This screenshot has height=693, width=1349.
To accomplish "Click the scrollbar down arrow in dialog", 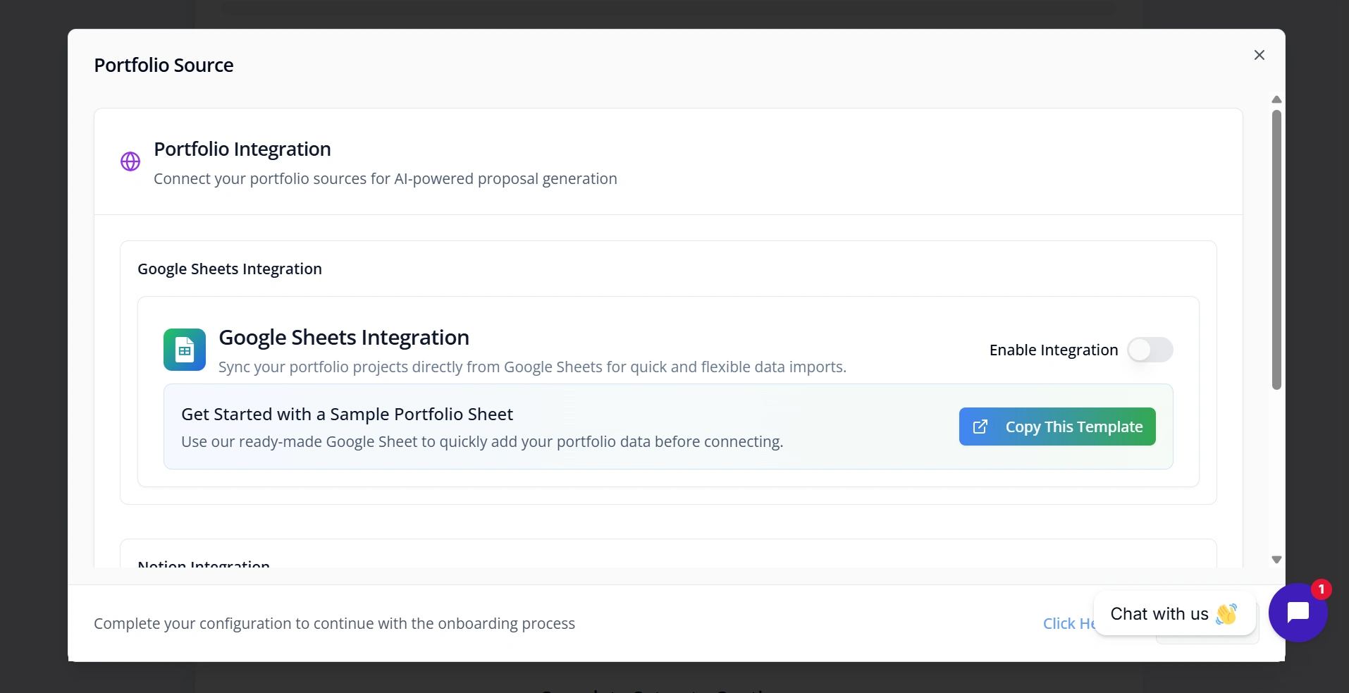I will click(1276, 560).
